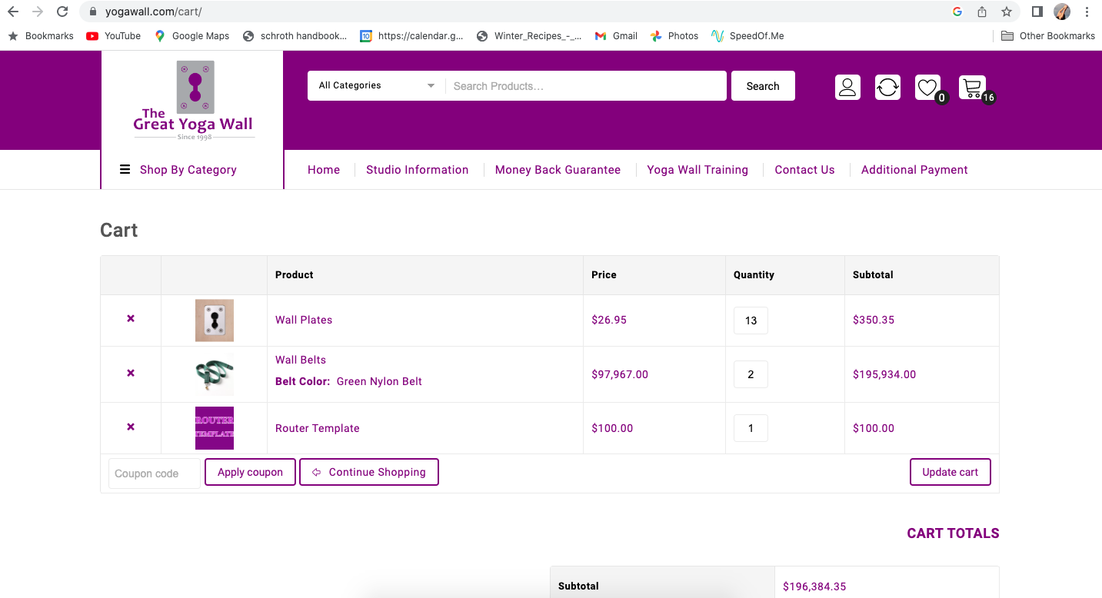Remove Wall Plates using its X icon
Viewport: 1102px width, 598px height.
[x=130, y=319]
